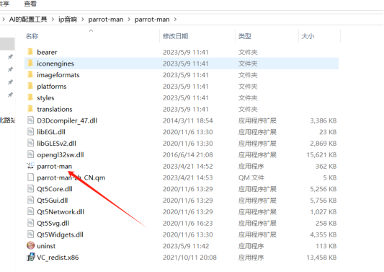Open the 查看 ribbon tab
The width and height of the screenshot is (384, 272).
[x=30, y=4]
